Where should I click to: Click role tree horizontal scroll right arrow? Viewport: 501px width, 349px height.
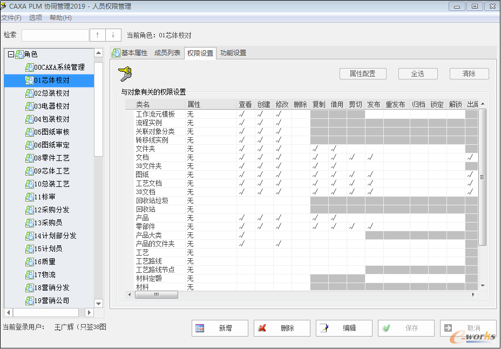pos(89,313)
